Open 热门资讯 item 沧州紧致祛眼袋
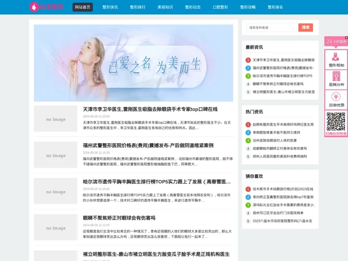The height and width of the screenshot is (261, 348). (x=275, y=141)
